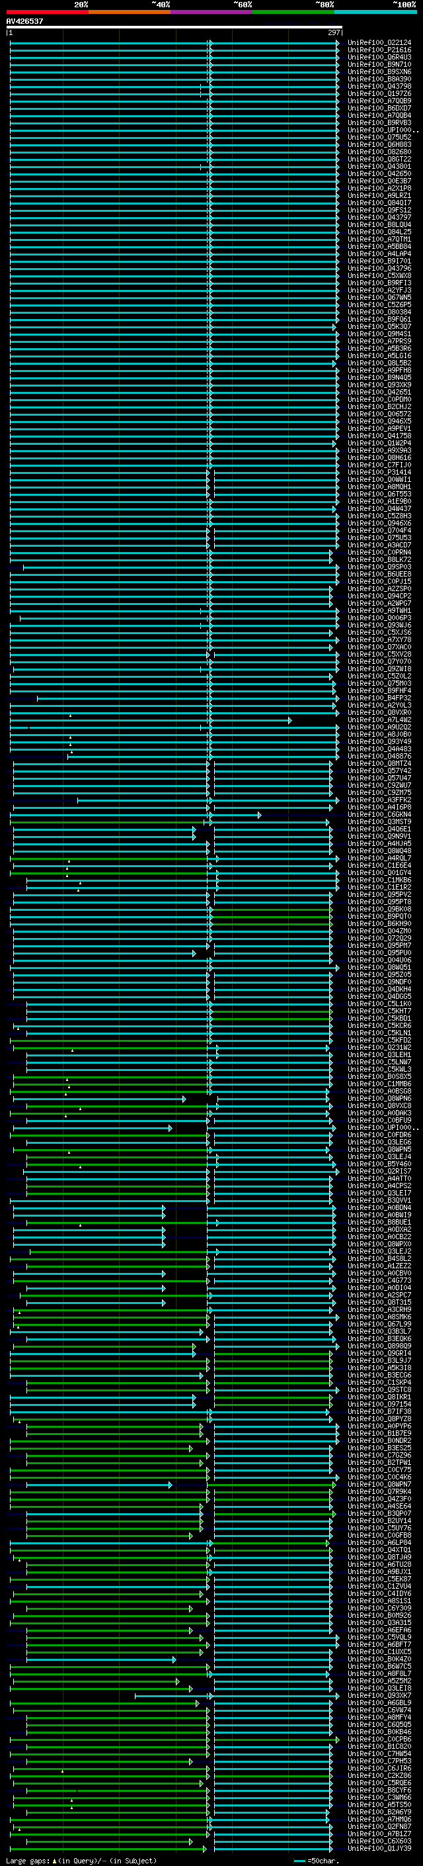
Task: Select hit label UniRef100_Q43801
Action: [379, 167]
